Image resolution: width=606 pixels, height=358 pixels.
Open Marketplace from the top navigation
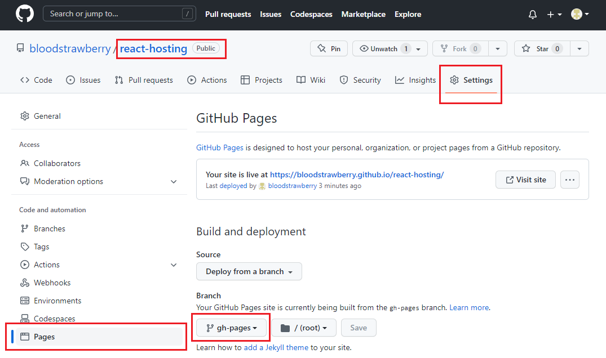[x=363, y=14]
